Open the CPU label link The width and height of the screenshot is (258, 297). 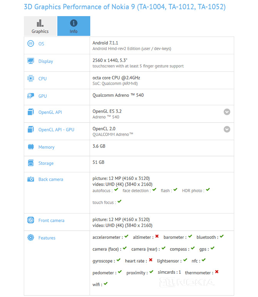click(43, 79)
